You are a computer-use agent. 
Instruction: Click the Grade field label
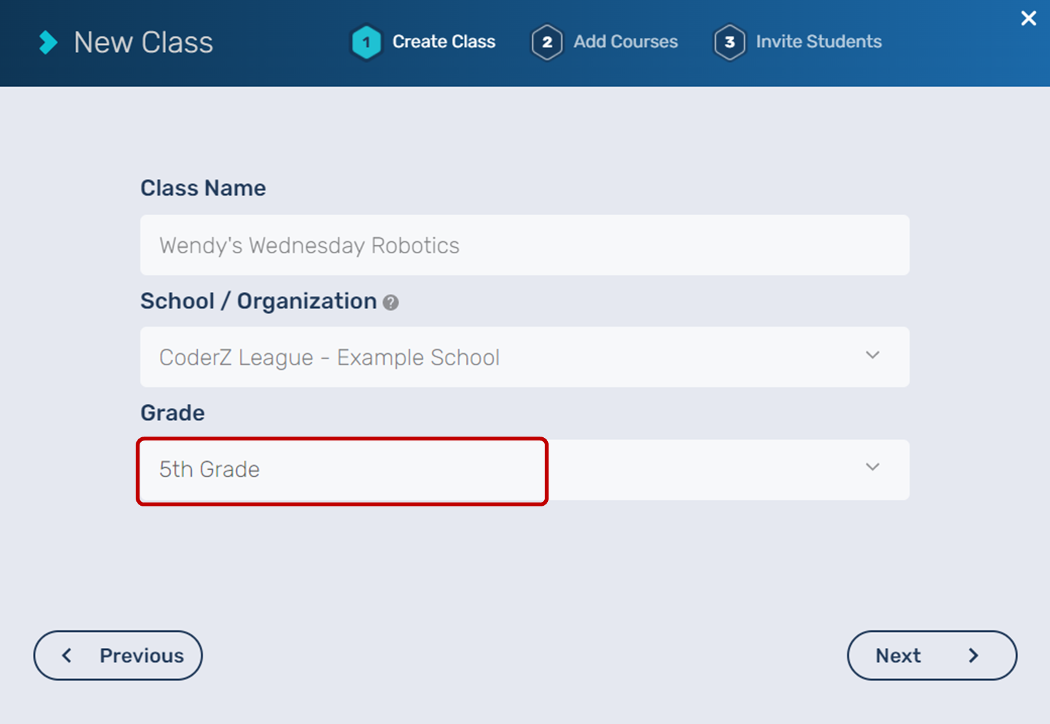coord(173,413)
